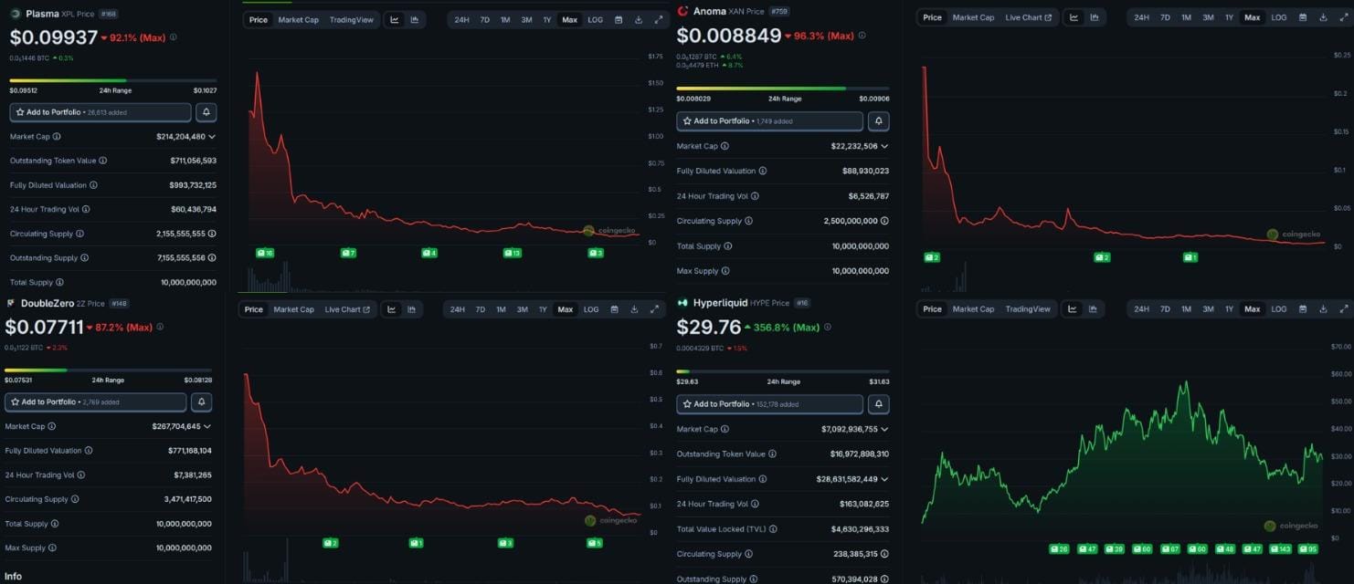Open calendar date picker on Anoma chart
1354x584 pixels.
pyautogui.click(x=1303, y=17)
